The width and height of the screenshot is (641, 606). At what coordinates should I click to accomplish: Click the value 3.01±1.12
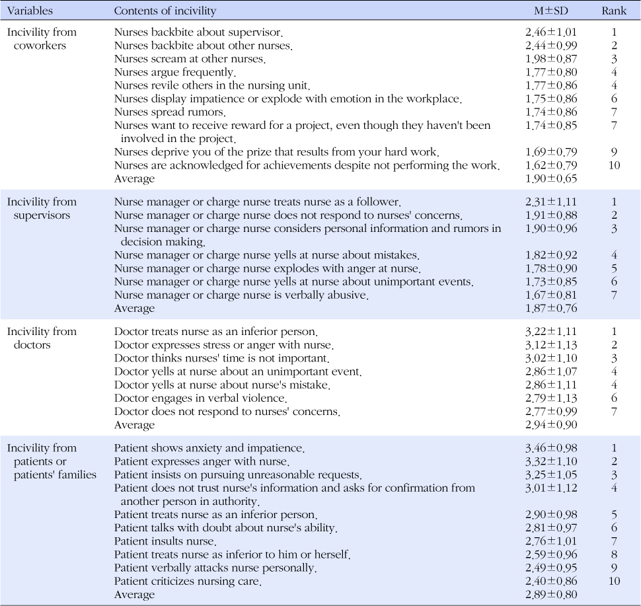pos(551,488)
